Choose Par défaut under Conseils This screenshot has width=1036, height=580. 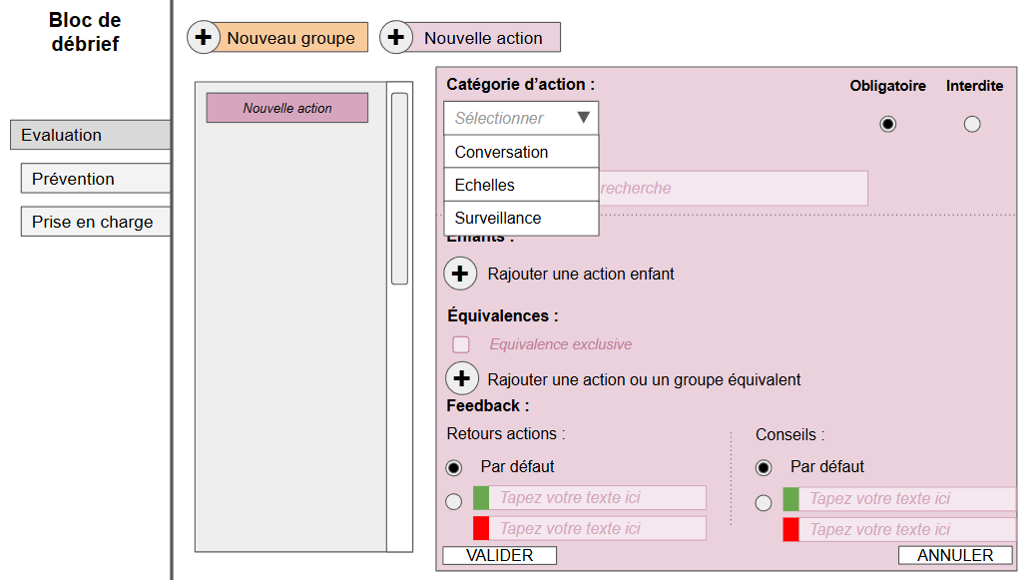[x=764, y=467]
